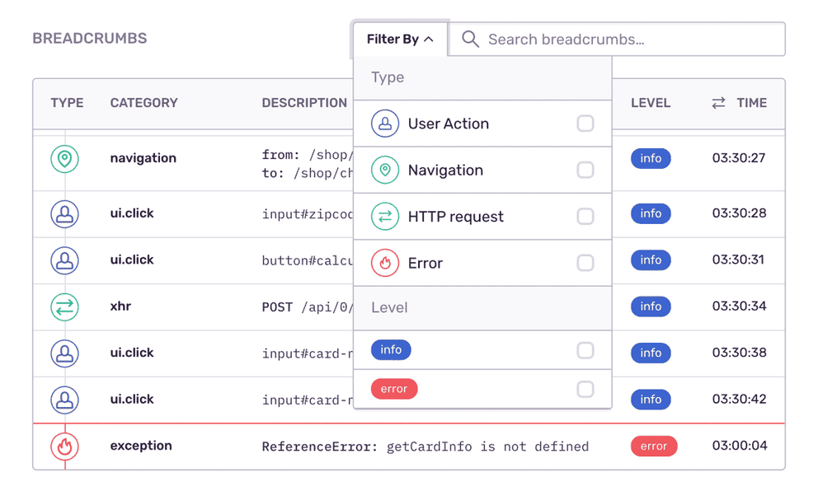Select the navigation pin icon in the navigation row

click(x=66, y=158)
